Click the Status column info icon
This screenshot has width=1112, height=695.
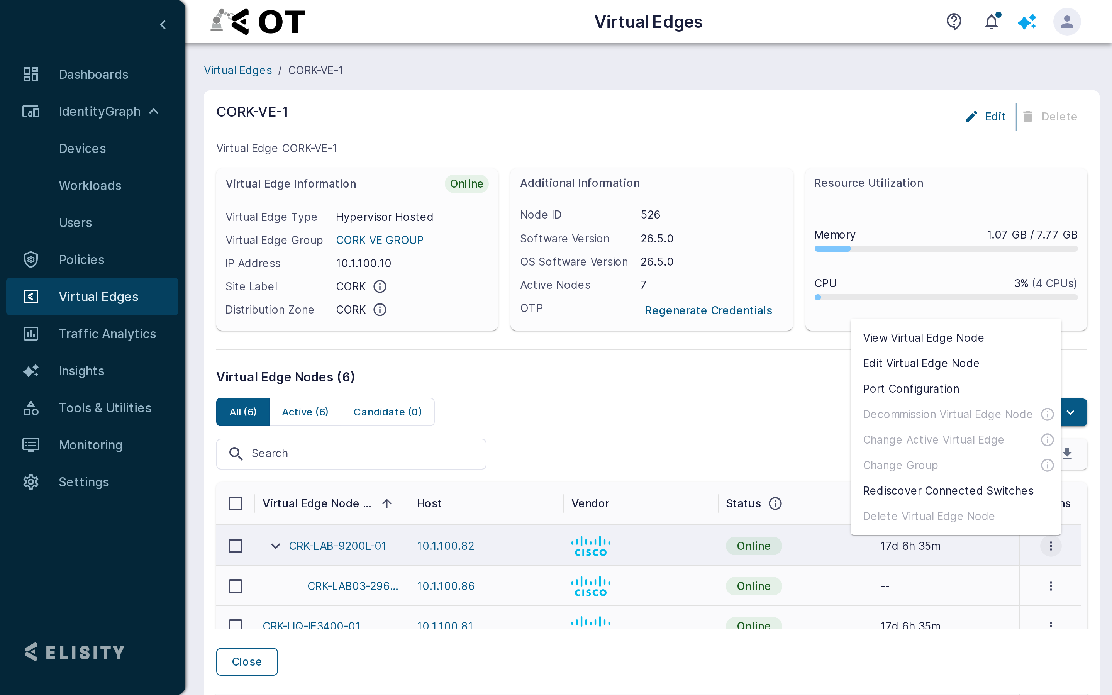(775, 503)
